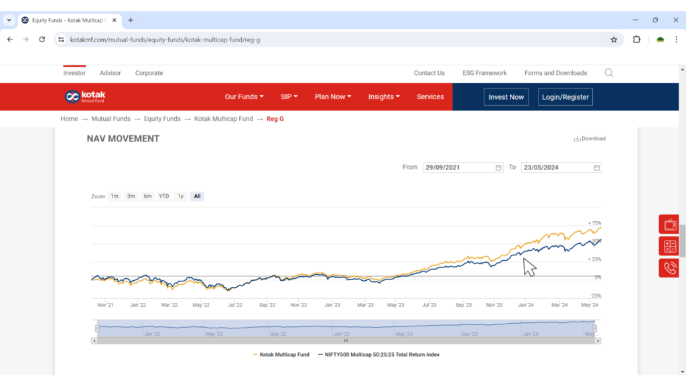Open Forms and Downloads link
The image size is (686, 386).
(x=555, y=73)
